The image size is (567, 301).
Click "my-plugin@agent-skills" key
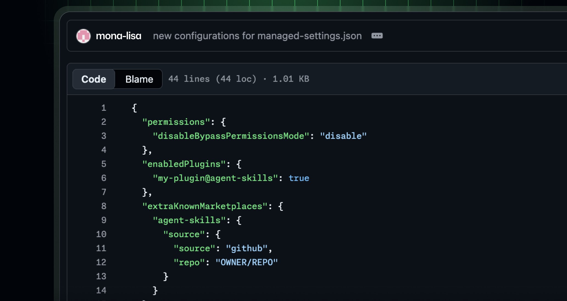point(215,178)
